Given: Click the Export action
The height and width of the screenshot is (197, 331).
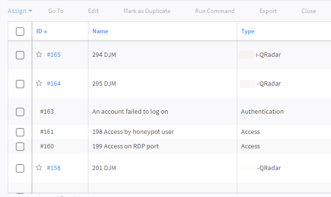Looking at the screenshot, I should click(x=268, y=11).
